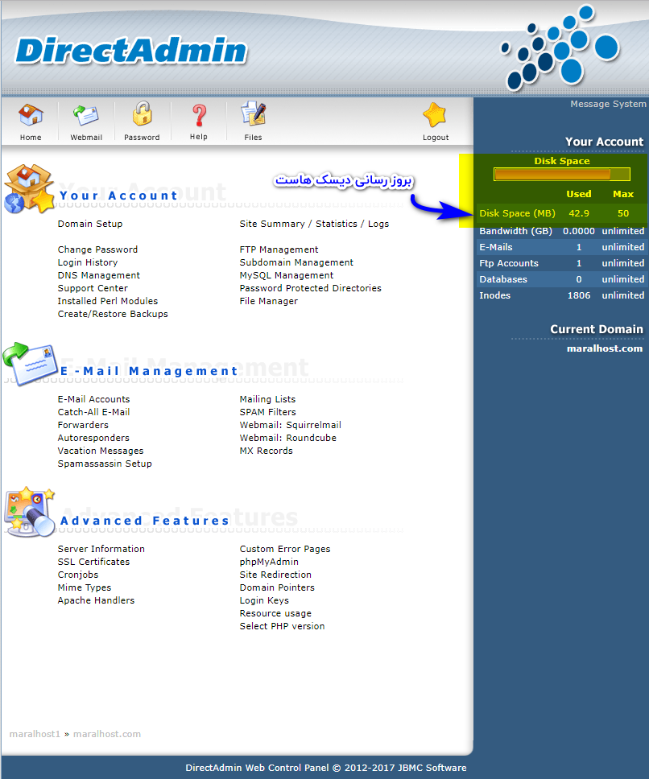
Task: Click the maralhost.com breadcrumb link
Action: [107, 734]
